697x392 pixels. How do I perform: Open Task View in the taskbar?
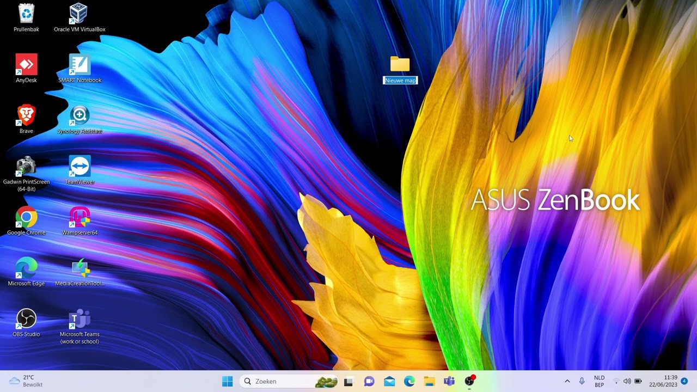click(x=348, y=381)
